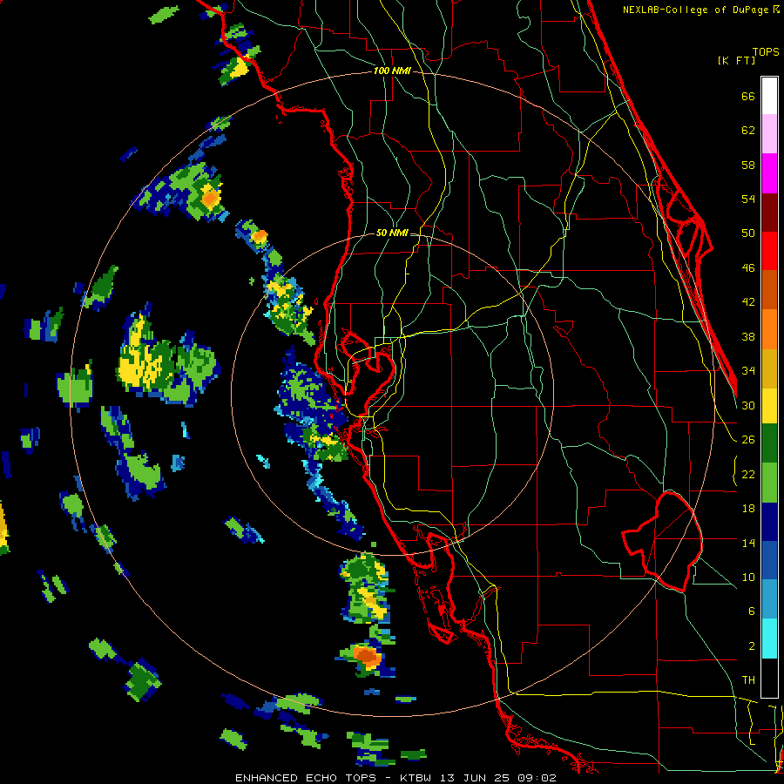784x784 pixels.
Task: Click the TH legend label
Action: [748, 680]
